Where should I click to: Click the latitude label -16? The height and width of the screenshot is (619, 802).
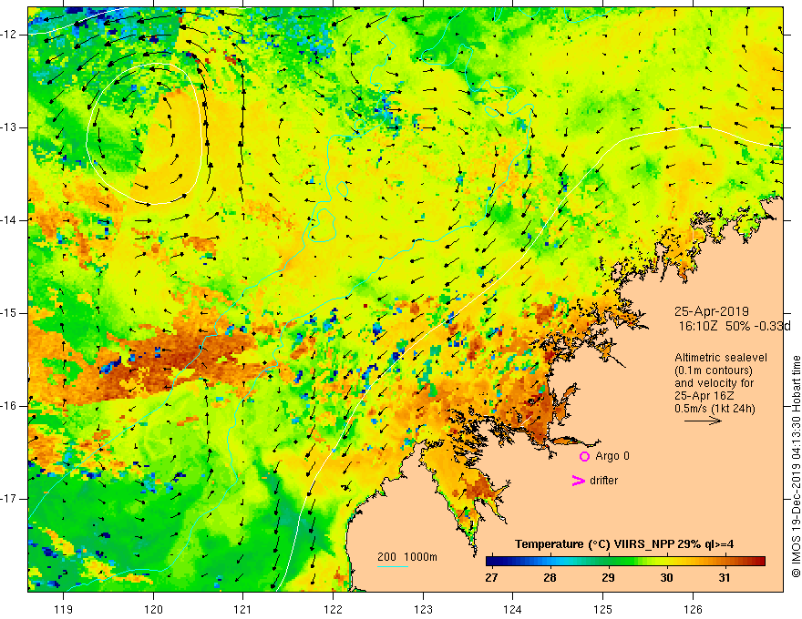click(9, 406)
